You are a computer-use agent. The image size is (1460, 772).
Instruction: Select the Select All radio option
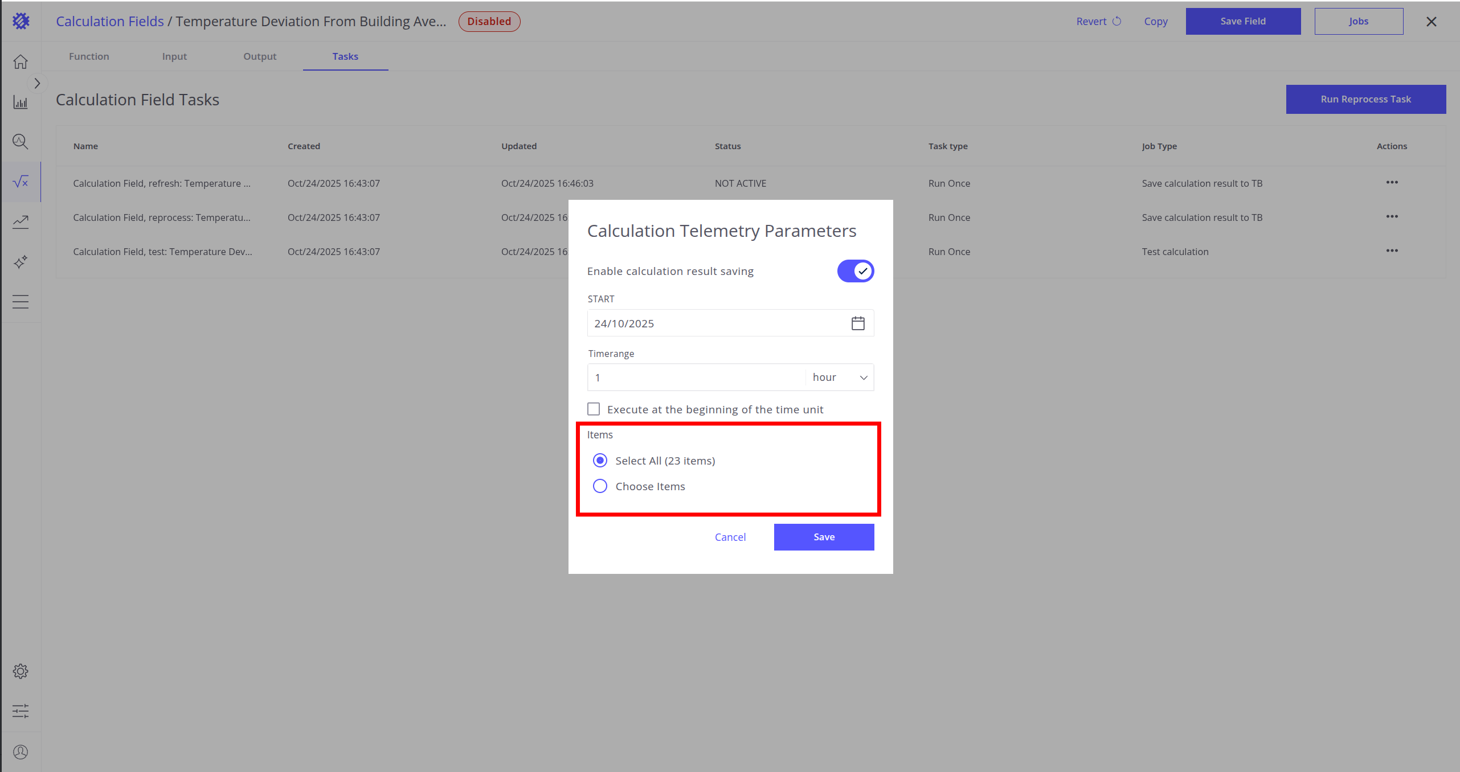point(600,461)
